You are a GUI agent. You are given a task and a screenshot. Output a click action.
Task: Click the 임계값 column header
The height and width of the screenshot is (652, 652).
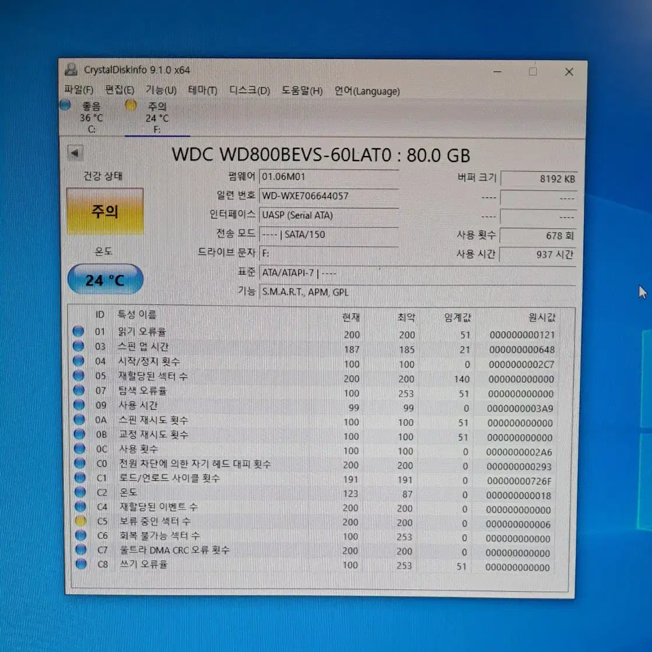pyautogui.click(x=457, y=318)
